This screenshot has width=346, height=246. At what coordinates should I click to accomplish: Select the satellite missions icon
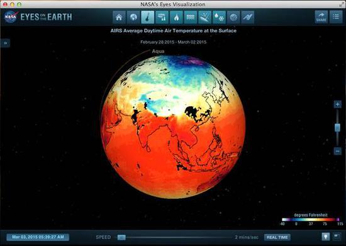[x=248, y=17]
